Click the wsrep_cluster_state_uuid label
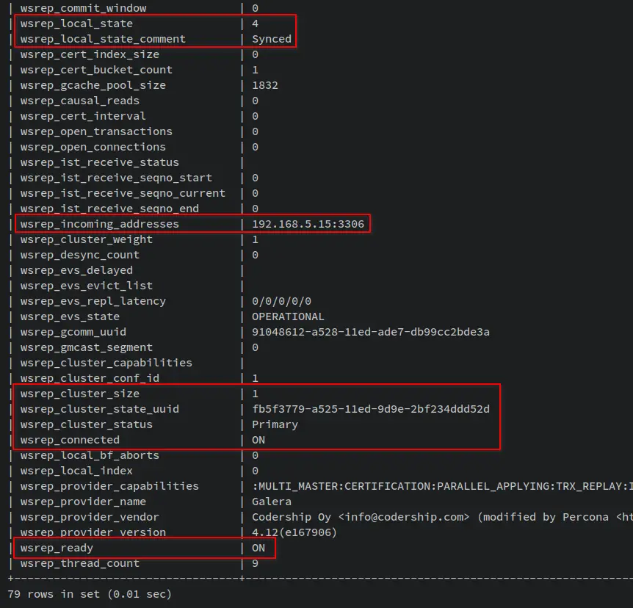 (99, 409)
